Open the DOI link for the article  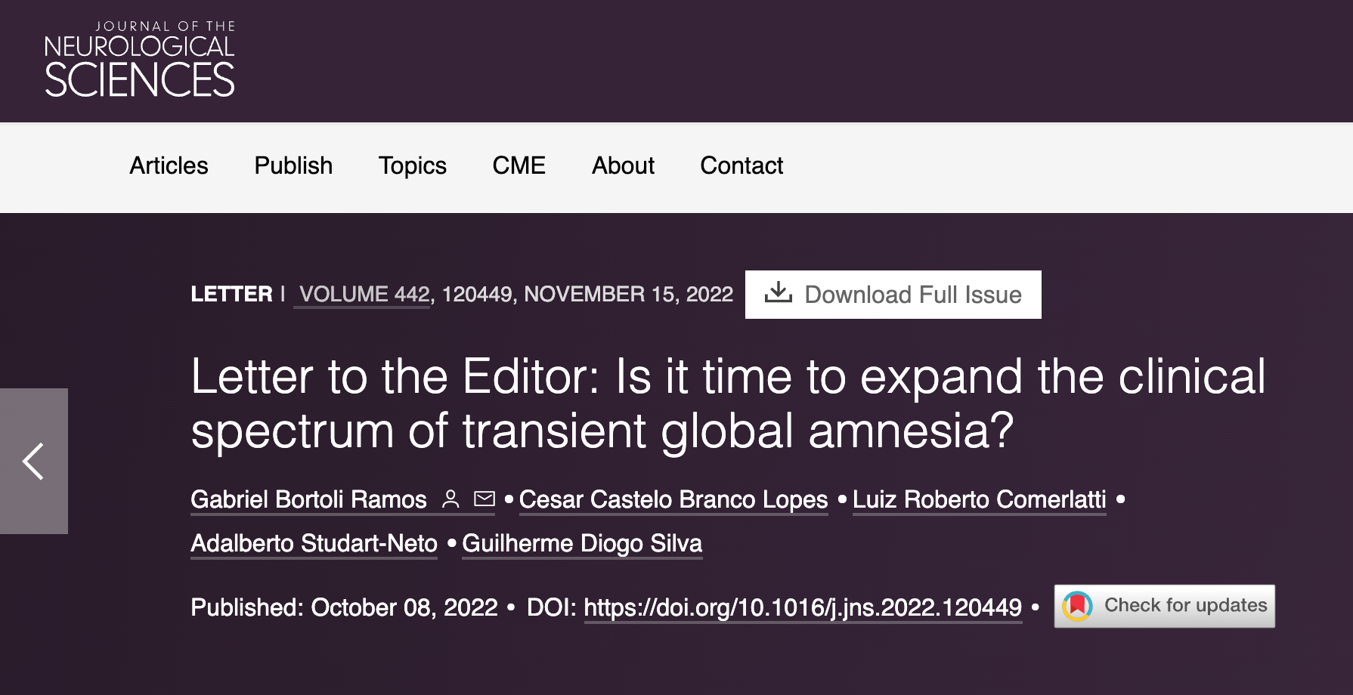[x=803, y=607]
